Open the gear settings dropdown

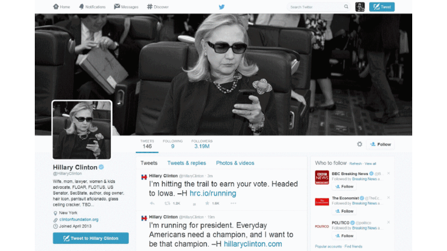pyautogui.click(x=360, y=144)
